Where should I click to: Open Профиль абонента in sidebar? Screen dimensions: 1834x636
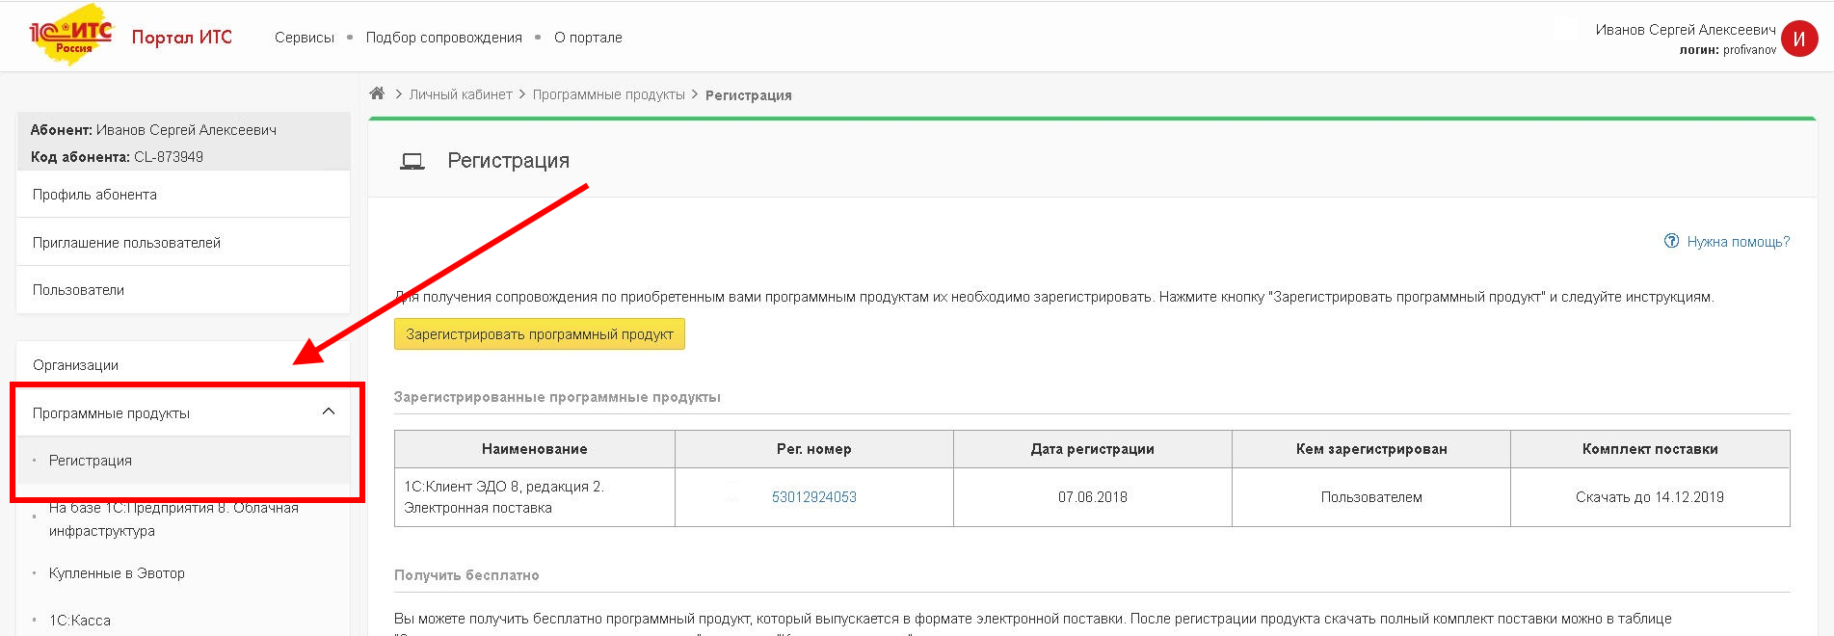pyautogui.click(x=94, y=195)
